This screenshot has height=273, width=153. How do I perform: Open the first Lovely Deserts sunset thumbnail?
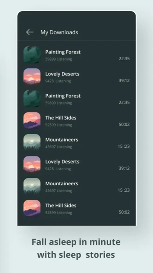click(32, 77)
